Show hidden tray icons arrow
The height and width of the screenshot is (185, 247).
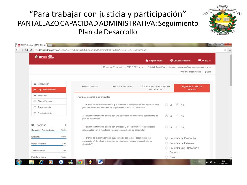pyautogui.click(x=203, y=162)
